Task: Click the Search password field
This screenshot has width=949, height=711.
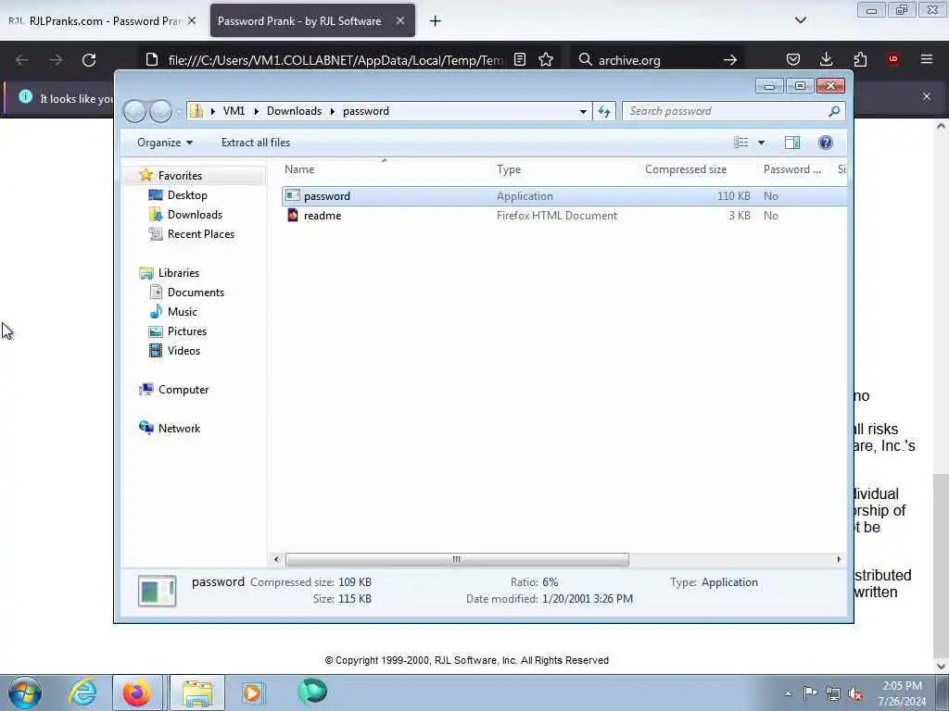Action: pyautogui.click(x=727, y=111)
